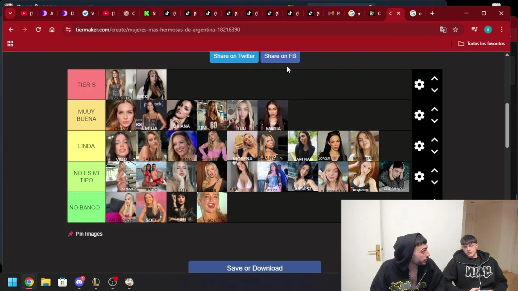Screen dimensions: 518x291
Task: Go back with browser back arrow
Action: click(11, 30)
